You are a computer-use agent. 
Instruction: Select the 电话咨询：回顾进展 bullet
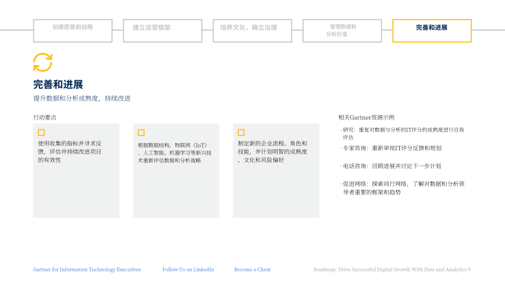[391, 166]
